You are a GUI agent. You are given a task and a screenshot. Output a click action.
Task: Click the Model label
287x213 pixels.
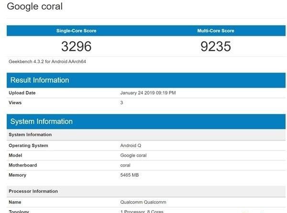click(15, 156)
